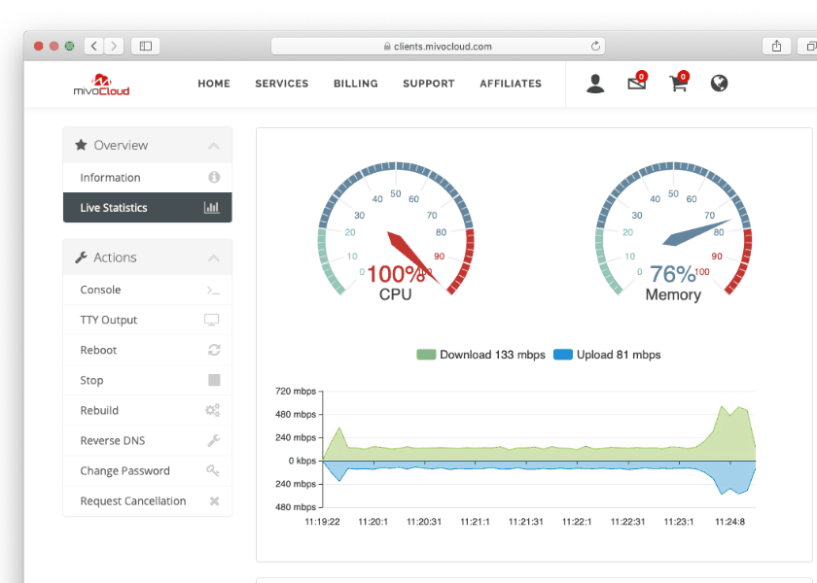This screenshot has width=817, height=583.
Task: Toggle the Upload series in chart legend
Action: pyautogui.click(x=607, y=355)
